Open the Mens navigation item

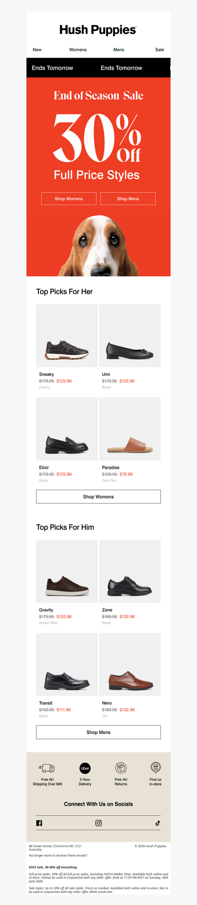click(x=119, y=50)
